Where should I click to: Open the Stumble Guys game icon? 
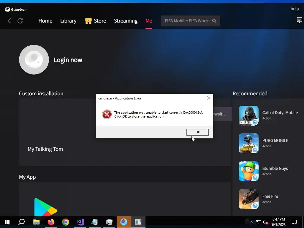click(248, 171)
